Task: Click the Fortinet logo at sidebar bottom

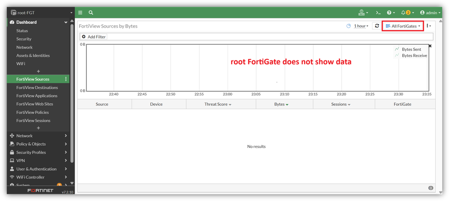Action: coord(40,190)
